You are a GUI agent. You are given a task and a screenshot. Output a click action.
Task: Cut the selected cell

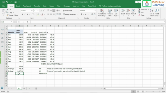click(9, 10)
